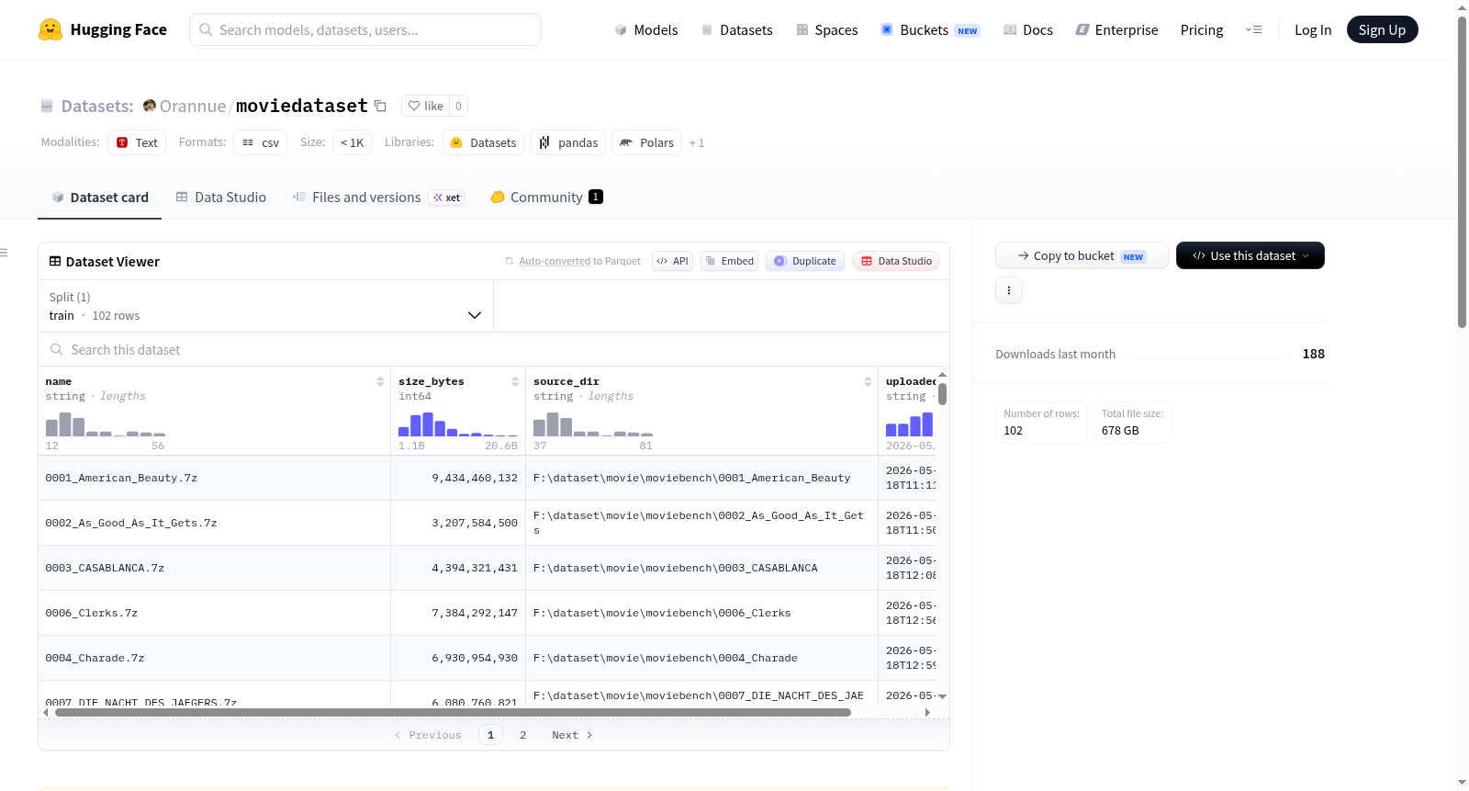
Task: Select the Text modality tag
Action: pos(137,142)
